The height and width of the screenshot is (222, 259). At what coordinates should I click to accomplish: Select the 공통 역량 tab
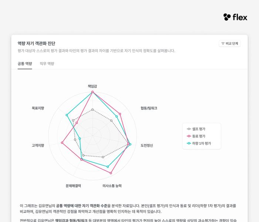click(x=25, y=64)
